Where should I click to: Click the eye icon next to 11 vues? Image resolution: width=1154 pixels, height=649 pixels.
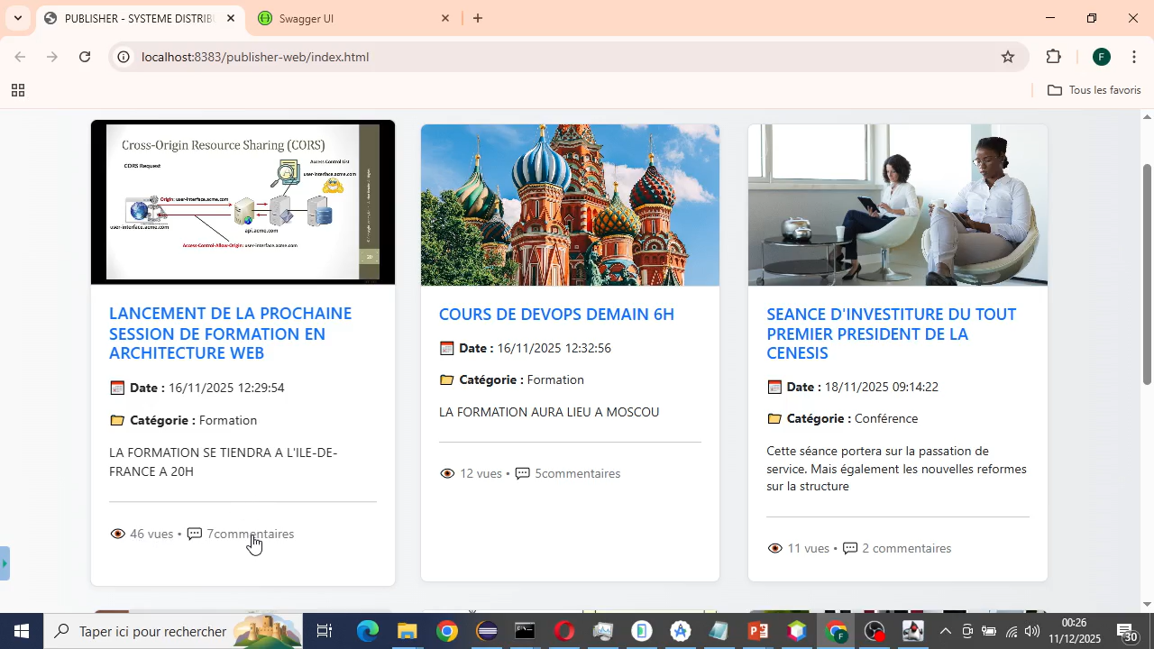[x=774, y=547]
